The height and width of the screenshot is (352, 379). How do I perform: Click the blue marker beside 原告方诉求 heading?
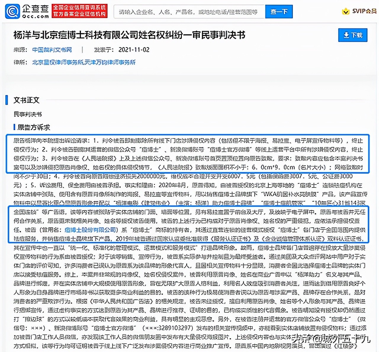[x=15, y=127]
